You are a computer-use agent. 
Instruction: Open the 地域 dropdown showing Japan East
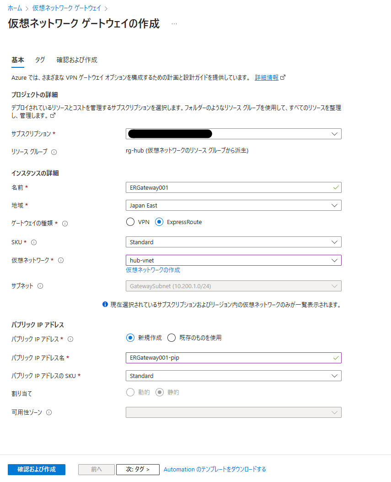click(x=234, y=205)
